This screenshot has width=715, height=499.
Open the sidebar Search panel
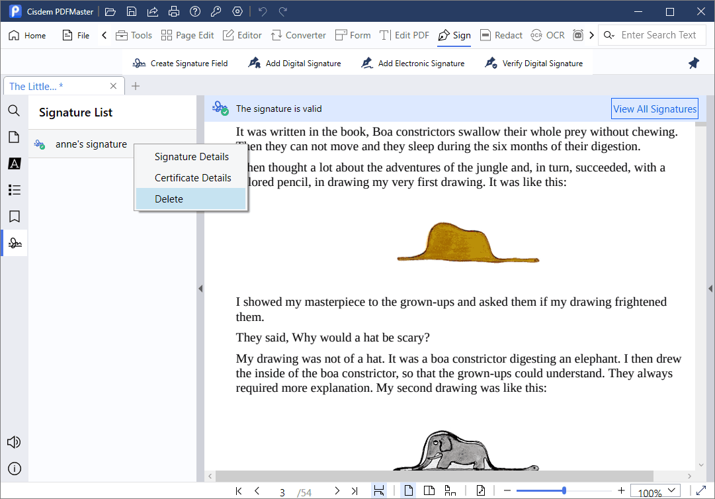coord(14,111)
